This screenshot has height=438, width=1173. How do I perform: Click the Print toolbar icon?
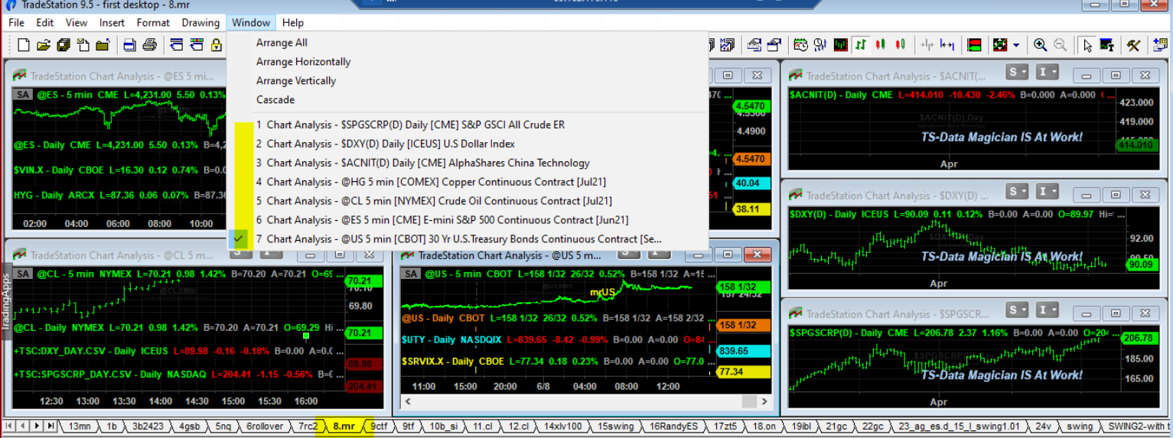pos(150,45)
